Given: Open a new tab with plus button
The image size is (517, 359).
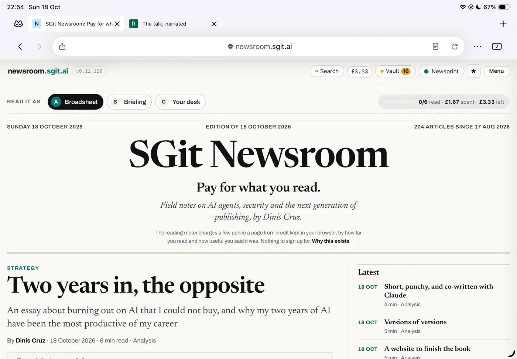Looking at the screenshot, I should (x=503, y=24).
